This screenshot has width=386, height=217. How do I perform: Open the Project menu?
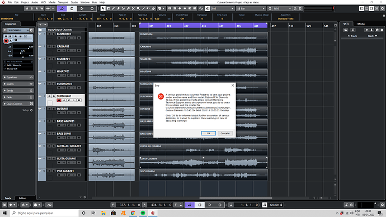pyautogui.click(x=25, y=2)
